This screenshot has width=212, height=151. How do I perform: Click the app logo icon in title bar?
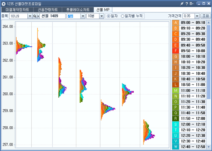[3, 4]
